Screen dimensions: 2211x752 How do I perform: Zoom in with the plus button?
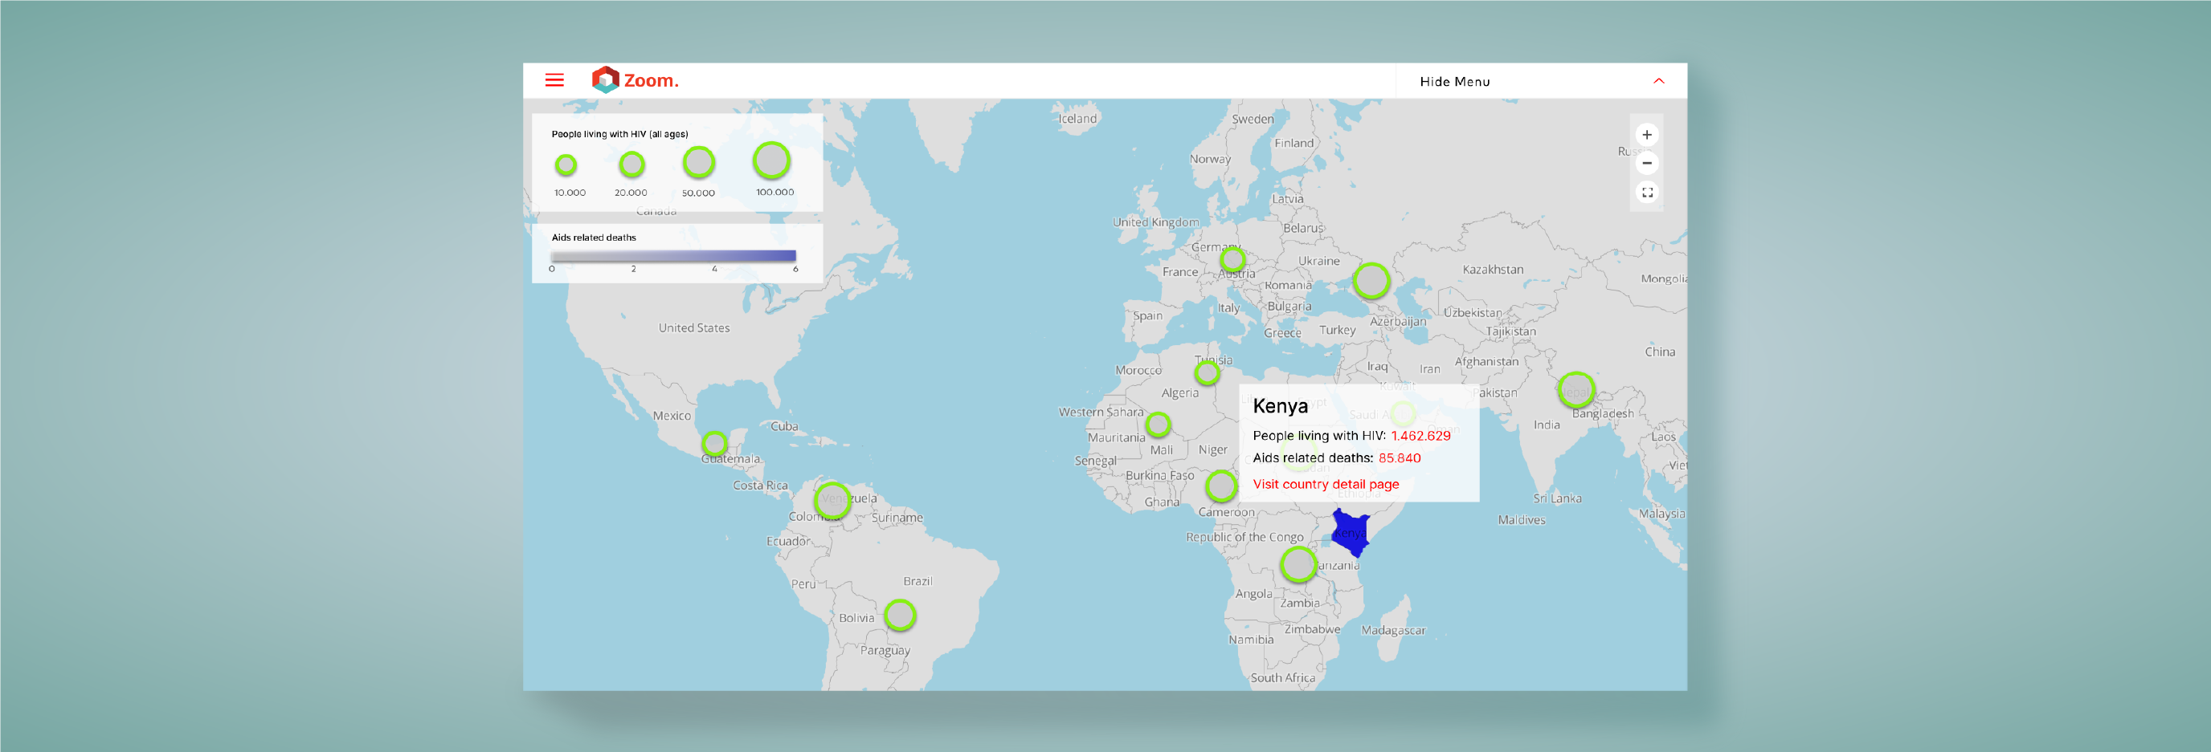[x=1646, y=135]
